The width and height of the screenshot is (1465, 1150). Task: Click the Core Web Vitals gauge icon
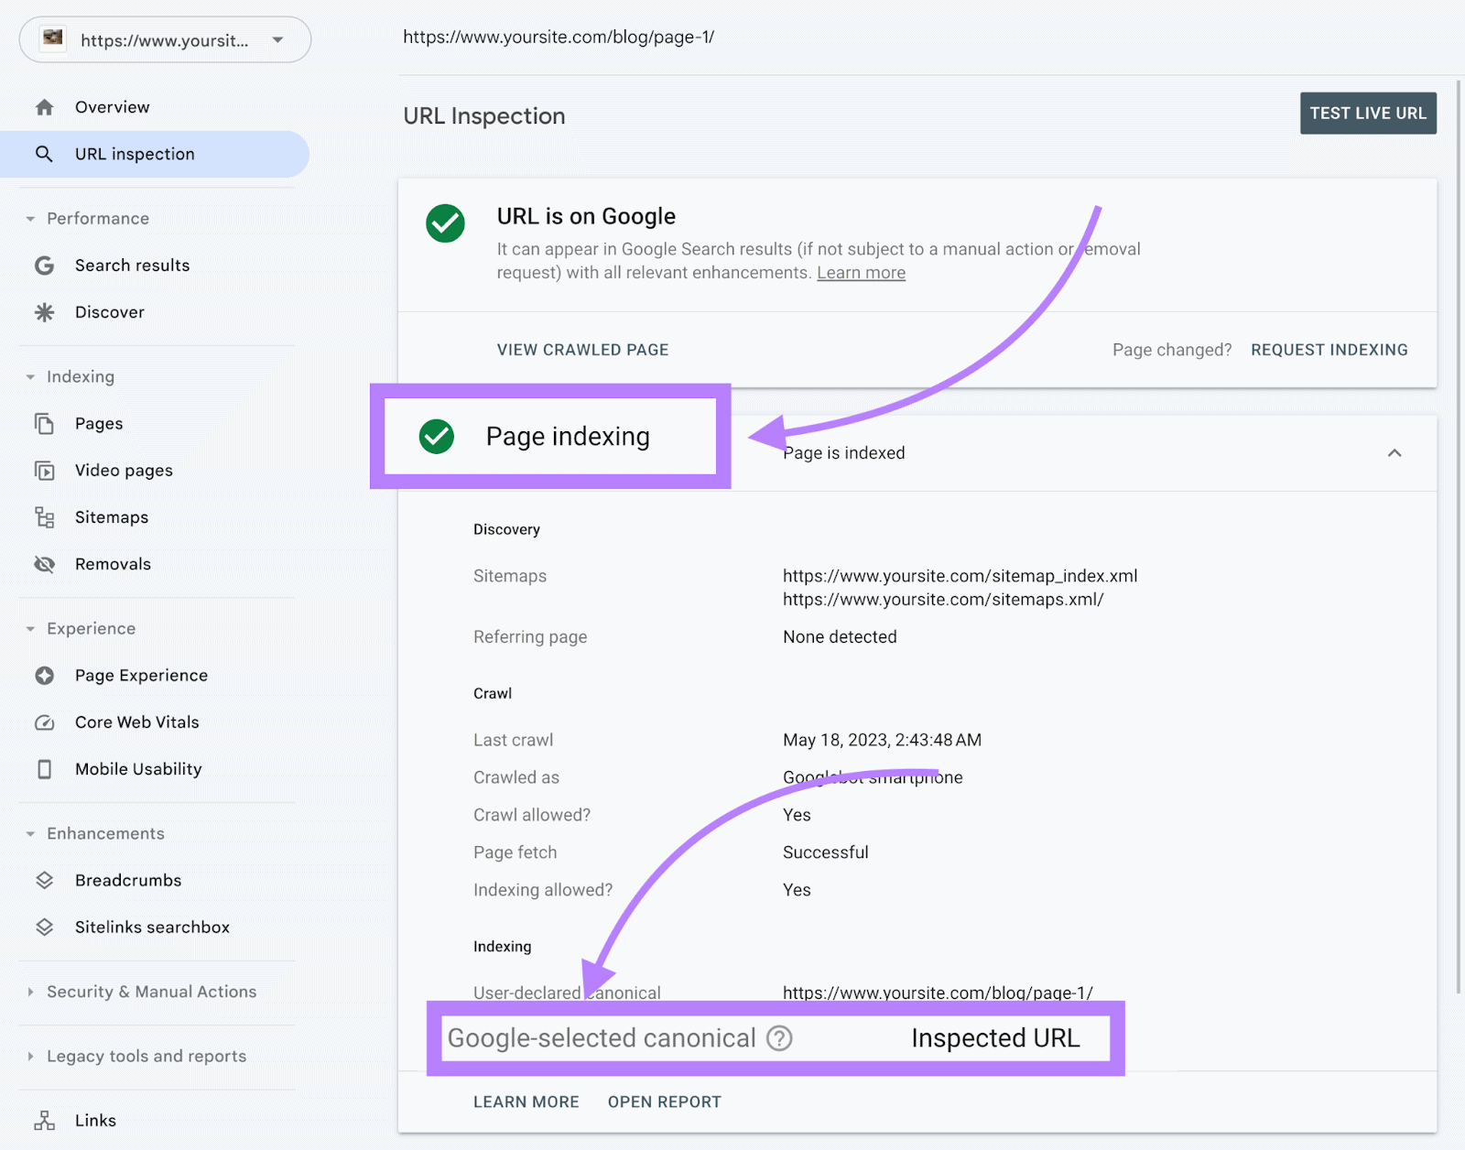[44, 722]
